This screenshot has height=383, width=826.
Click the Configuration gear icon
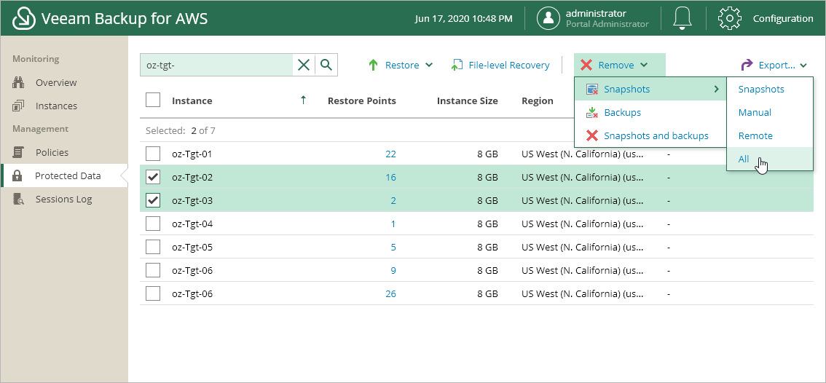(x=730, y=18)
